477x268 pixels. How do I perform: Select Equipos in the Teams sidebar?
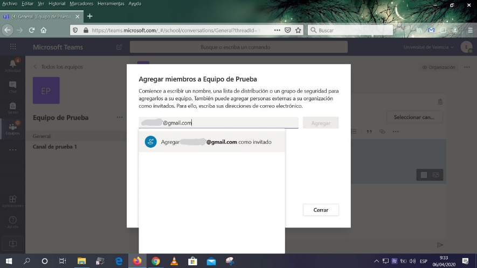click(13, 129)
